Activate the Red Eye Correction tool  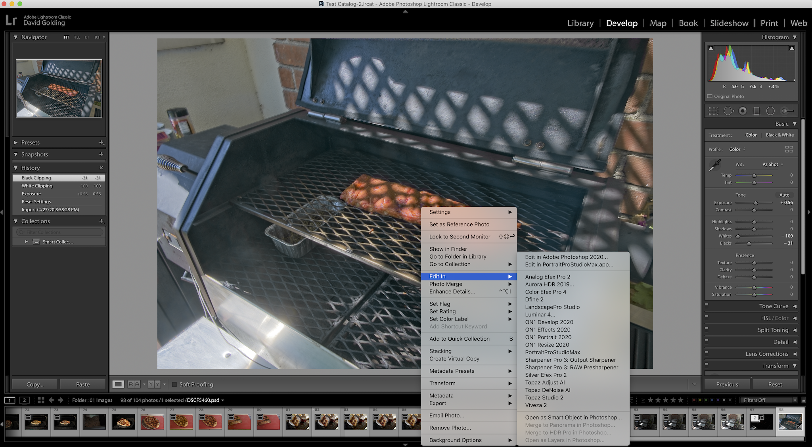(743, 111)
